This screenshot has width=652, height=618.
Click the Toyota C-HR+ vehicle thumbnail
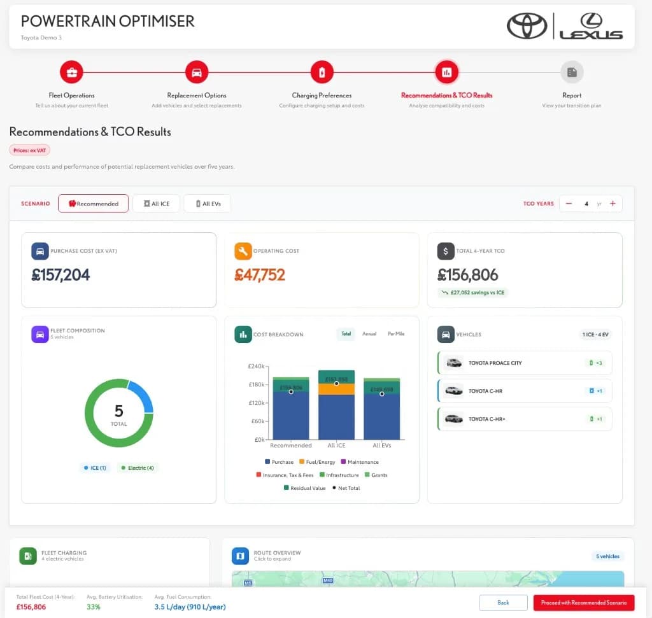click(x=453, y=419)
